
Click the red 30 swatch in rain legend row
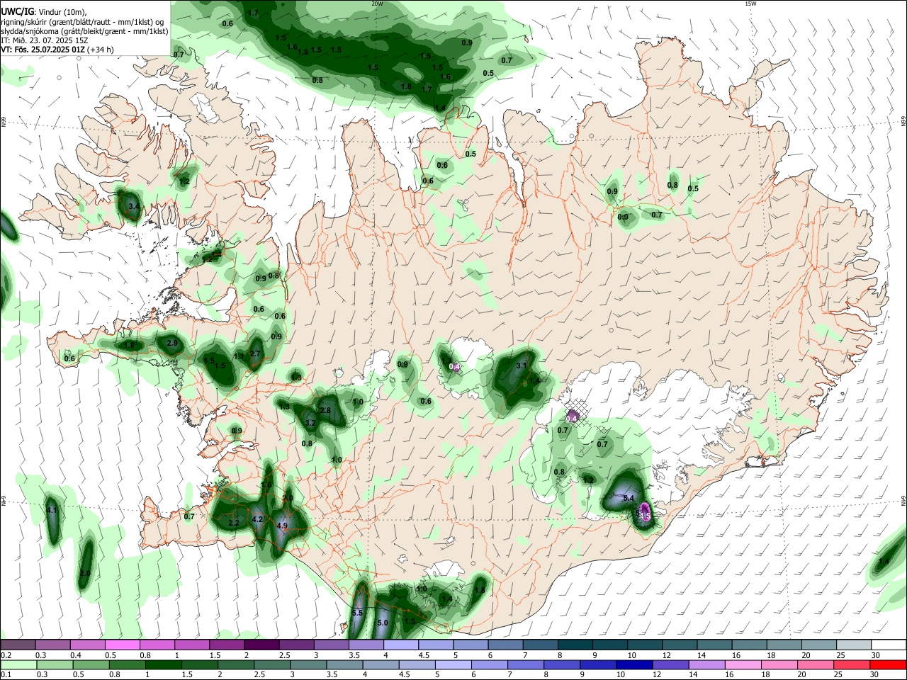(x=889, y=664)
